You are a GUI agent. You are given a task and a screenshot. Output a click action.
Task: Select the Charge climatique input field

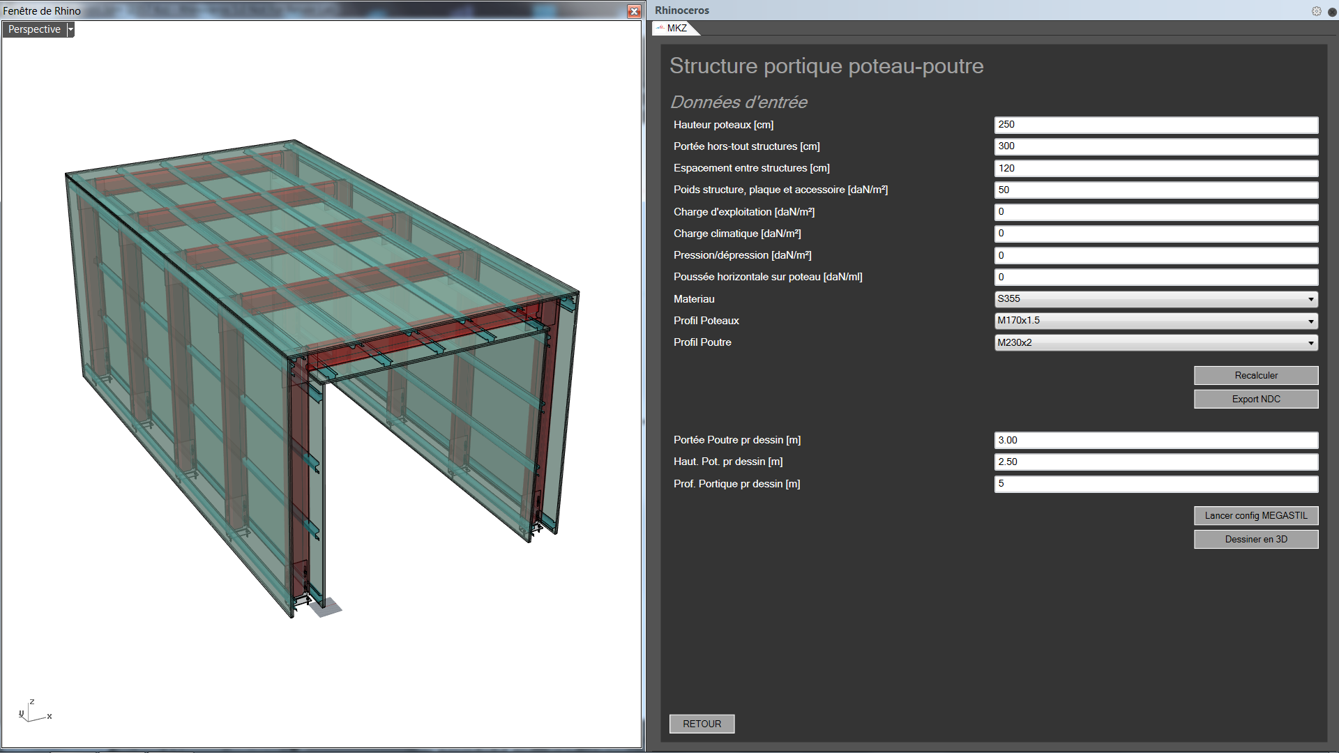pyautogui.click(x=1155, y=234)
